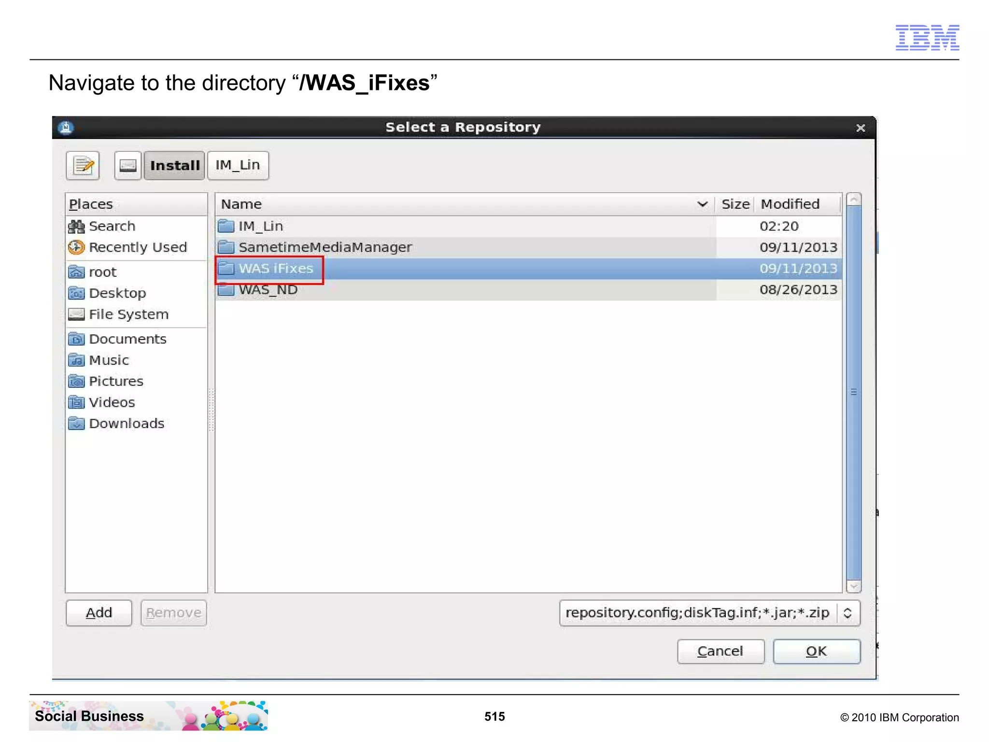The height and width of the screenshot is (742, 989).
Task: Confirm with the OK button
Action: (817, 652)
